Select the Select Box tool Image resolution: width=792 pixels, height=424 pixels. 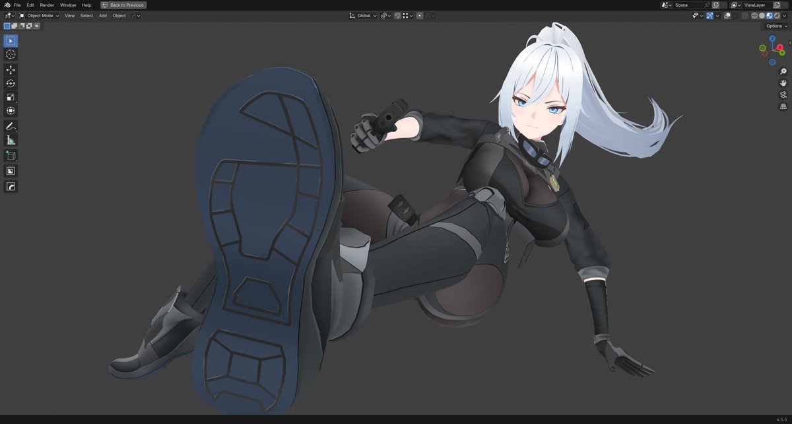[x=11, y=40]
